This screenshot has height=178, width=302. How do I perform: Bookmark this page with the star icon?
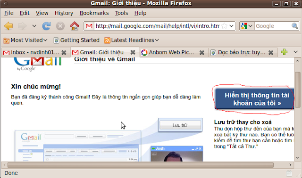click(224, 26)
